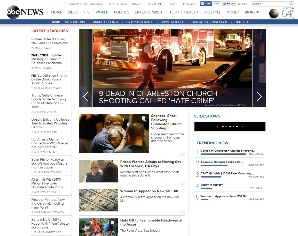Open MARRIED AT FIRST SIGHT topic
Image resolution: width=298 pixels, height=236 pixels.
pyautogui.click(x=210, y=22)
